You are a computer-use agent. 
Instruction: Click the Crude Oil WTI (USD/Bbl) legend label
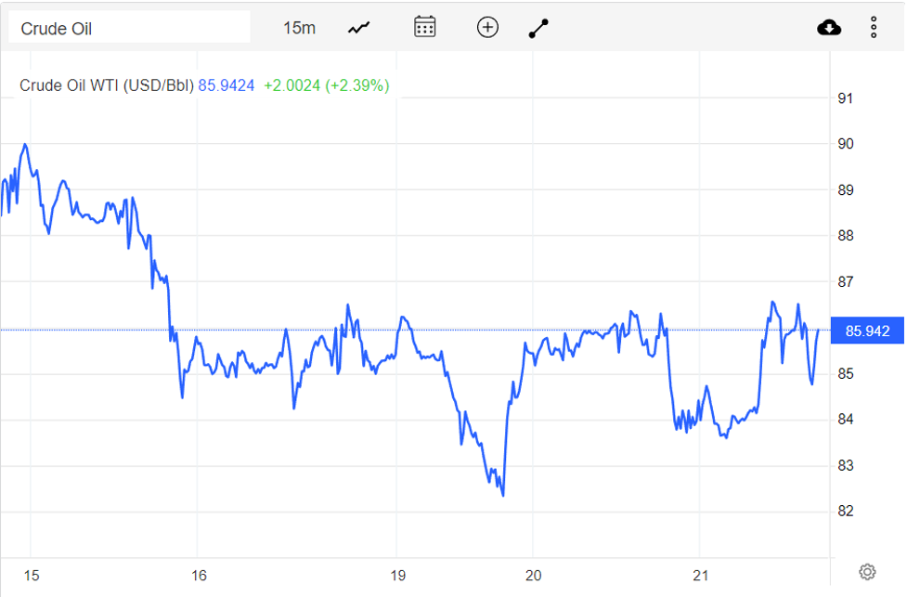(x=107, y=85)
